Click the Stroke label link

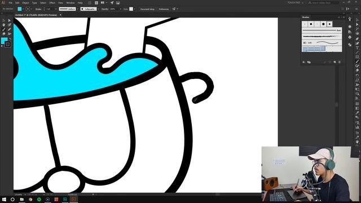pos(38,9)
